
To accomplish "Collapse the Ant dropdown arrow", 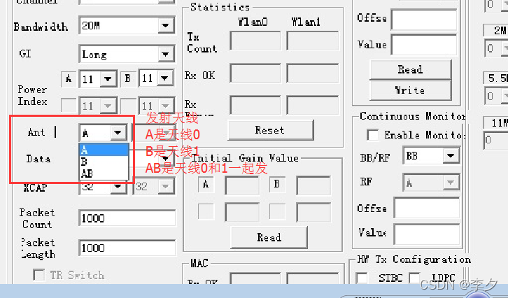I will pyautogui.click(x=118, y=132).
